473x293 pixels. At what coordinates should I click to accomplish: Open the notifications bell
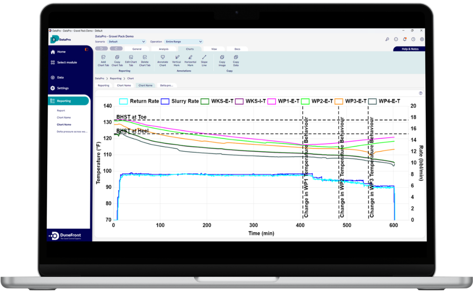(x=405, y=39)
